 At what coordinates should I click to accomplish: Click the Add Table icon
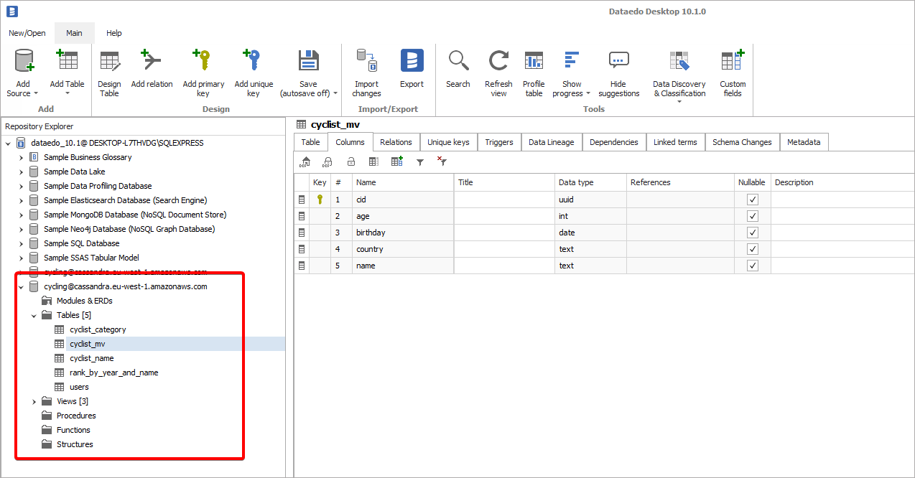(x=67, y=62)
